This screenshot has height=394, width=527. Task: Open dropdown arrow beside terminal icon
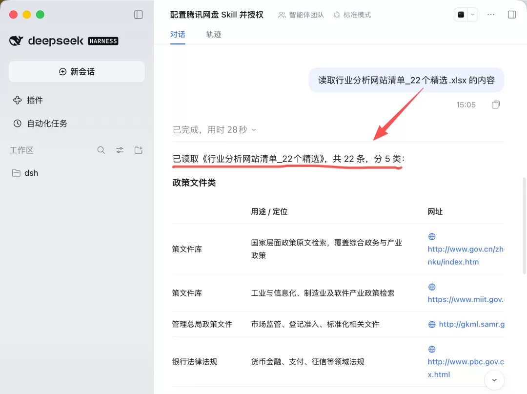click(x=472, y=15)
